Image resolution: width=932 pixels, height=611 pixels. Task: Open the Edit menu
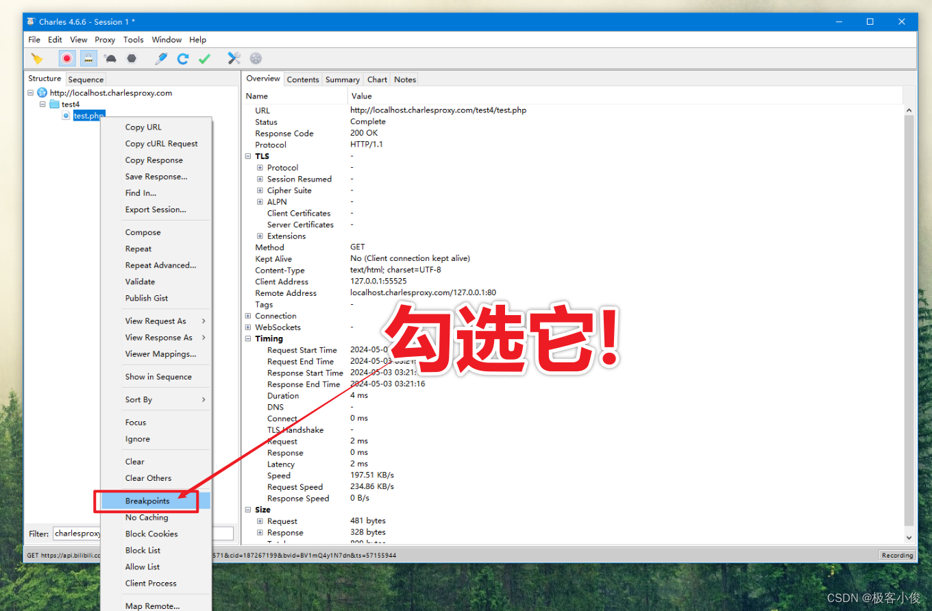coord(56,40)
